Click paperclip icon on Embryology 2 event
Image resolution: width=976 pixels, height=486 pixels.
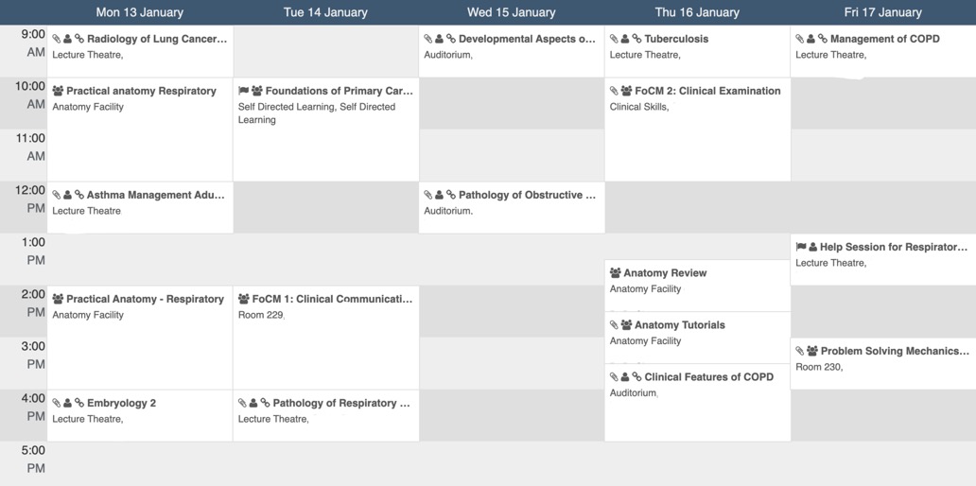click(57, 403)
